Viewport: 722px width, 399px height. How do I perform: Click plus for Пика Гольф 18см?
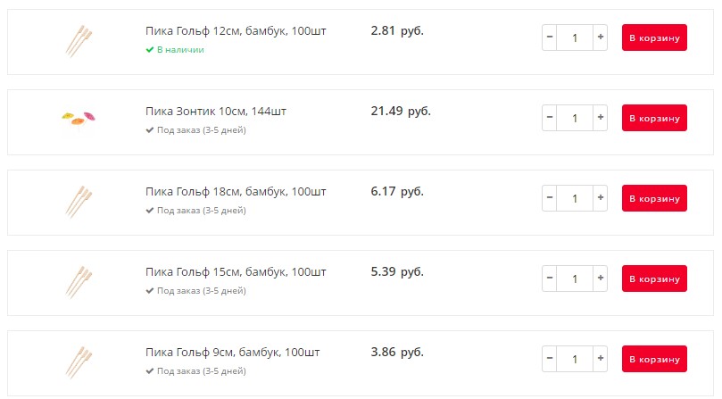(600, 198)
